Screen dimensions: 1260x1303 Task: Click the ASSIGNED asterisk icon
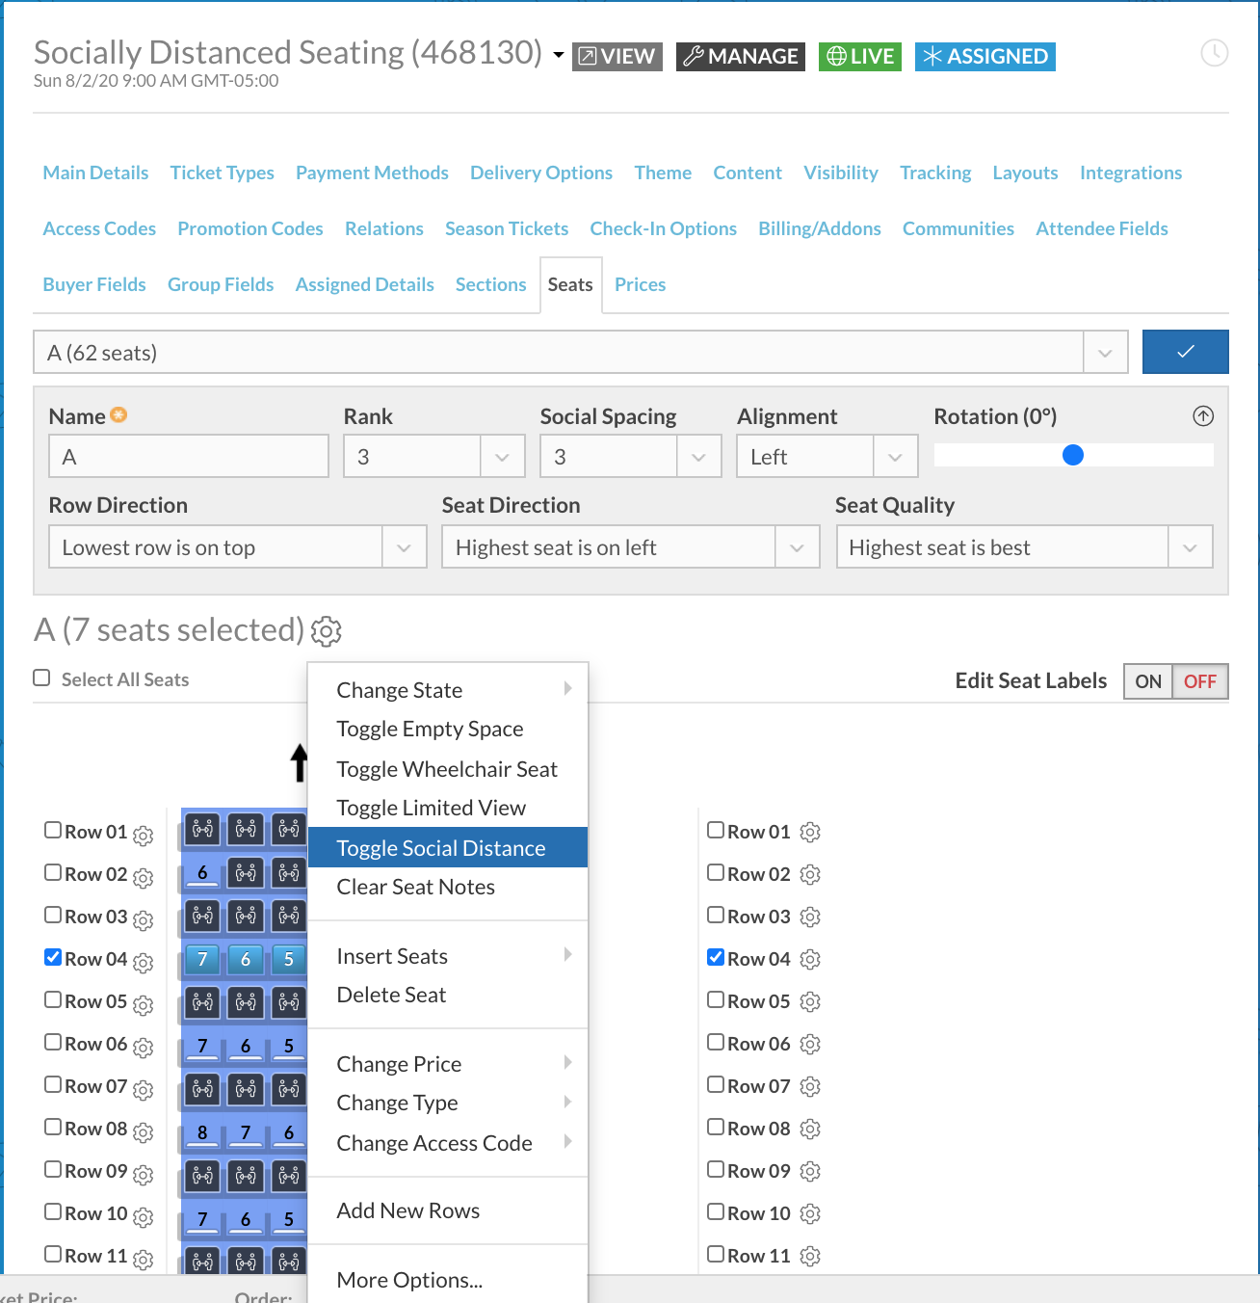pos(932,56)
